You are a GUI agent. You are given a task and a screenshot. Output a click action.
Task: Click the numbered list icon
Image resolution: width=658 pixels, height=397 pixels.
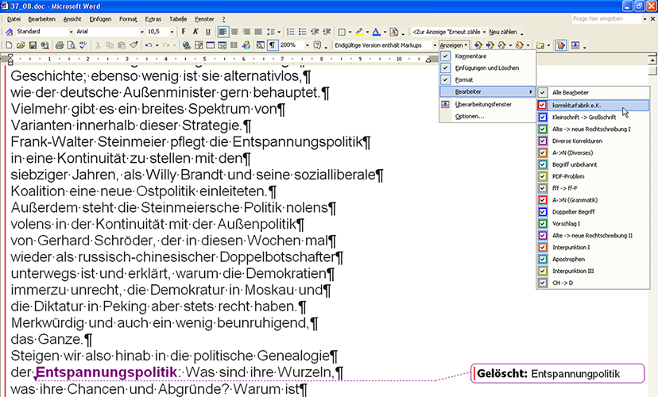click(290, 32)
